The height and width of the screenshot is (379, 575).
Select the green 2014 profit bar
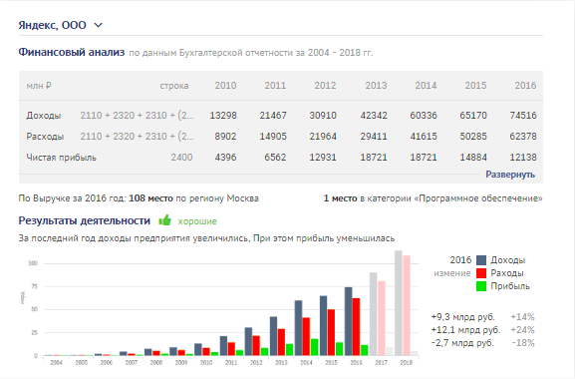314,347
